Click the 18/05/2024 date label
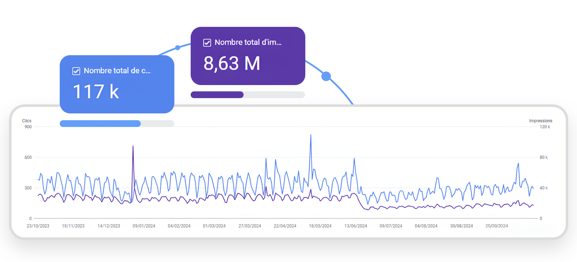Screen dimensions: 577x262 [x=320, y=226]
